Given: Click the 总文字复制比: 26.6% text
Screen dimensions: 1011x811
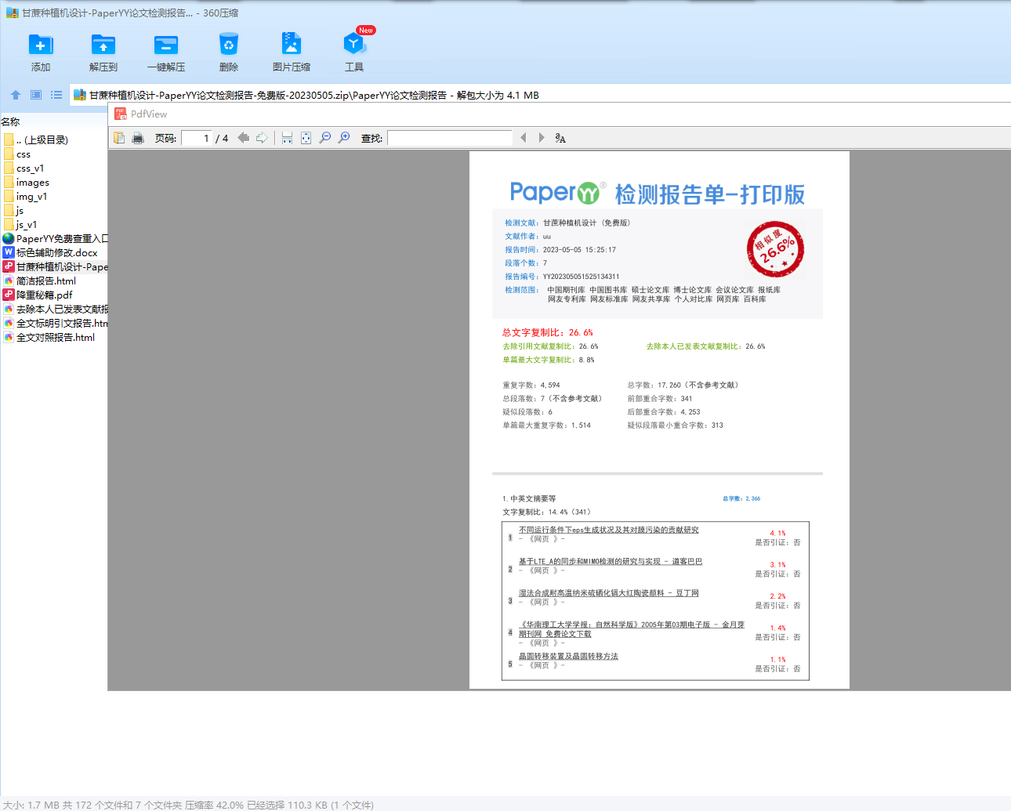Looking at the screenshot, I should 548,332.
